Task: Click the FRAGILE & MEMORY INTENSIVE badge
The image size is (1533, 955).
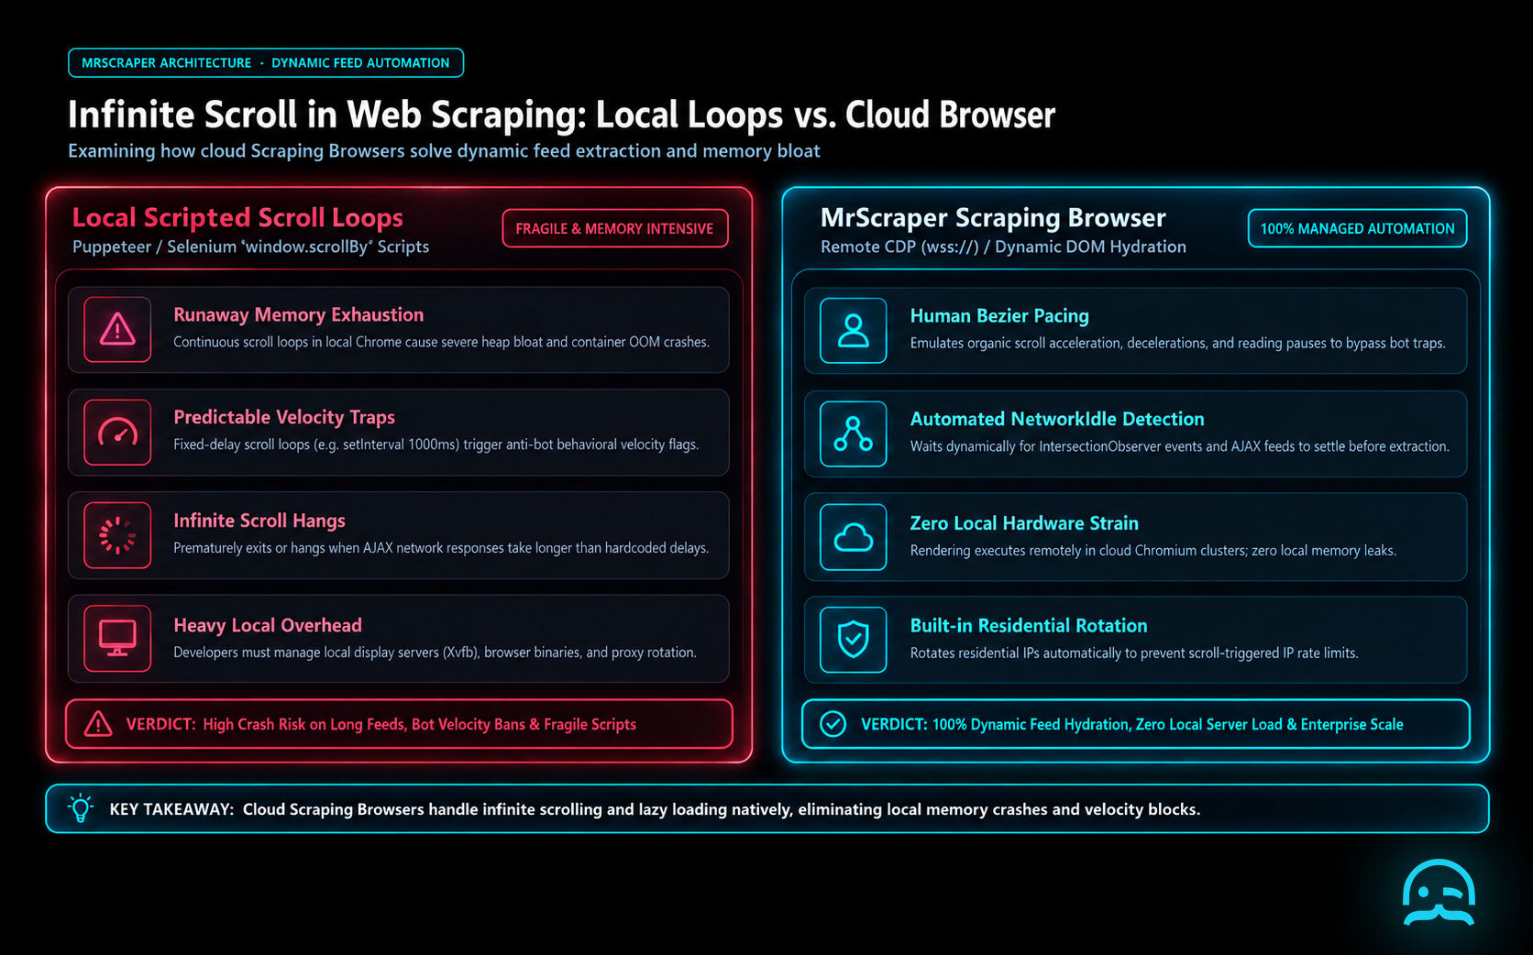Action: pos(614,228)
